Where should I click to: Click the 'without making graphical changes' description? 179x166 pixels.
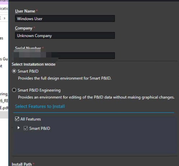coord(96,97)
